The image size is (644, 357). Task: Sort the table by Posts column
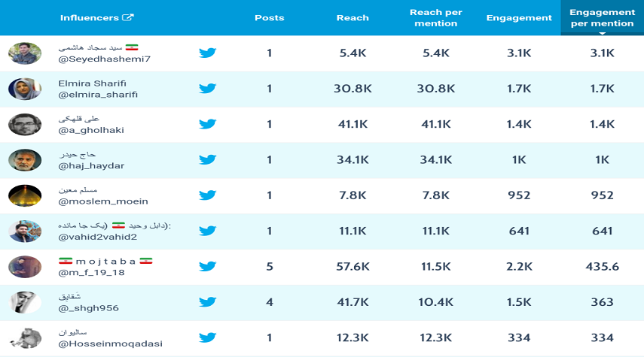pyautogui.click(x=270, y=18)
